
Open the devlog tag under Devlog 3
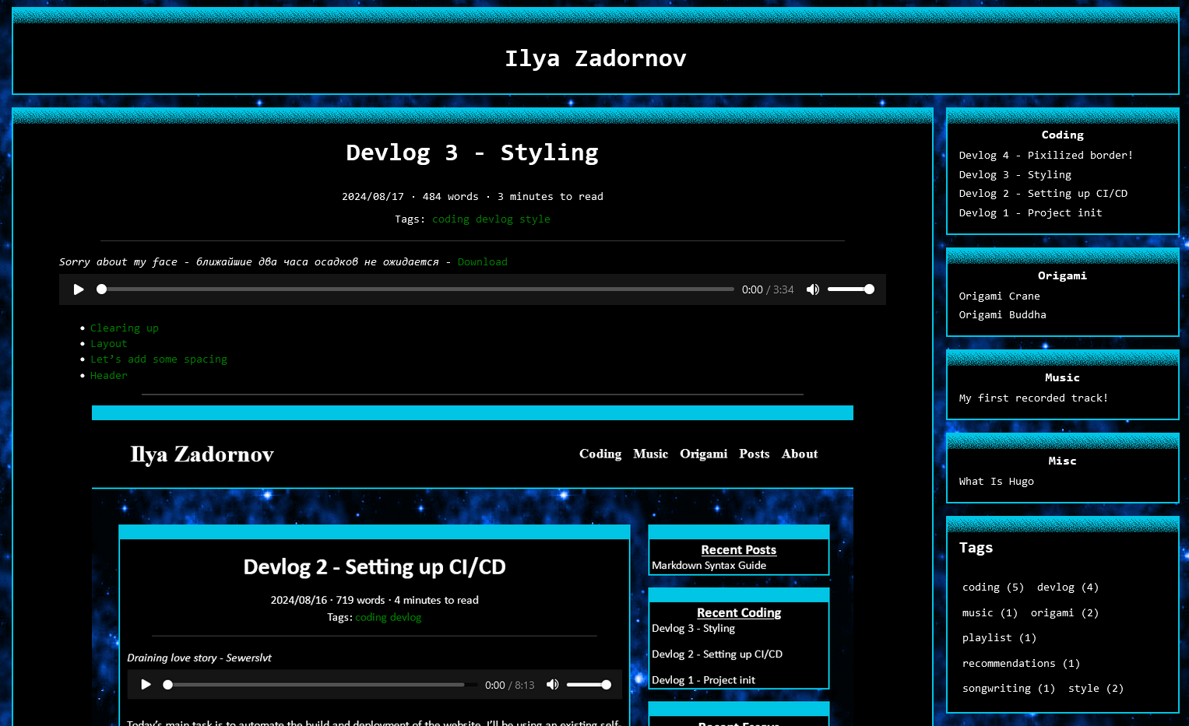[x=494, y=219]
